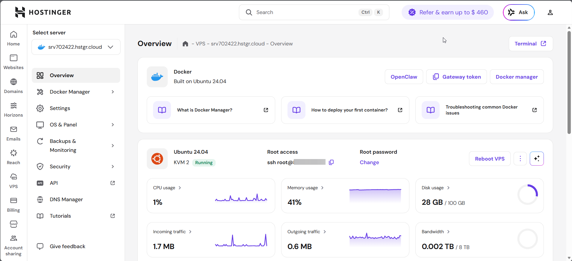The image size is (572, 261).
Task: Open the store icon below Billing
Action: [13, 224]
